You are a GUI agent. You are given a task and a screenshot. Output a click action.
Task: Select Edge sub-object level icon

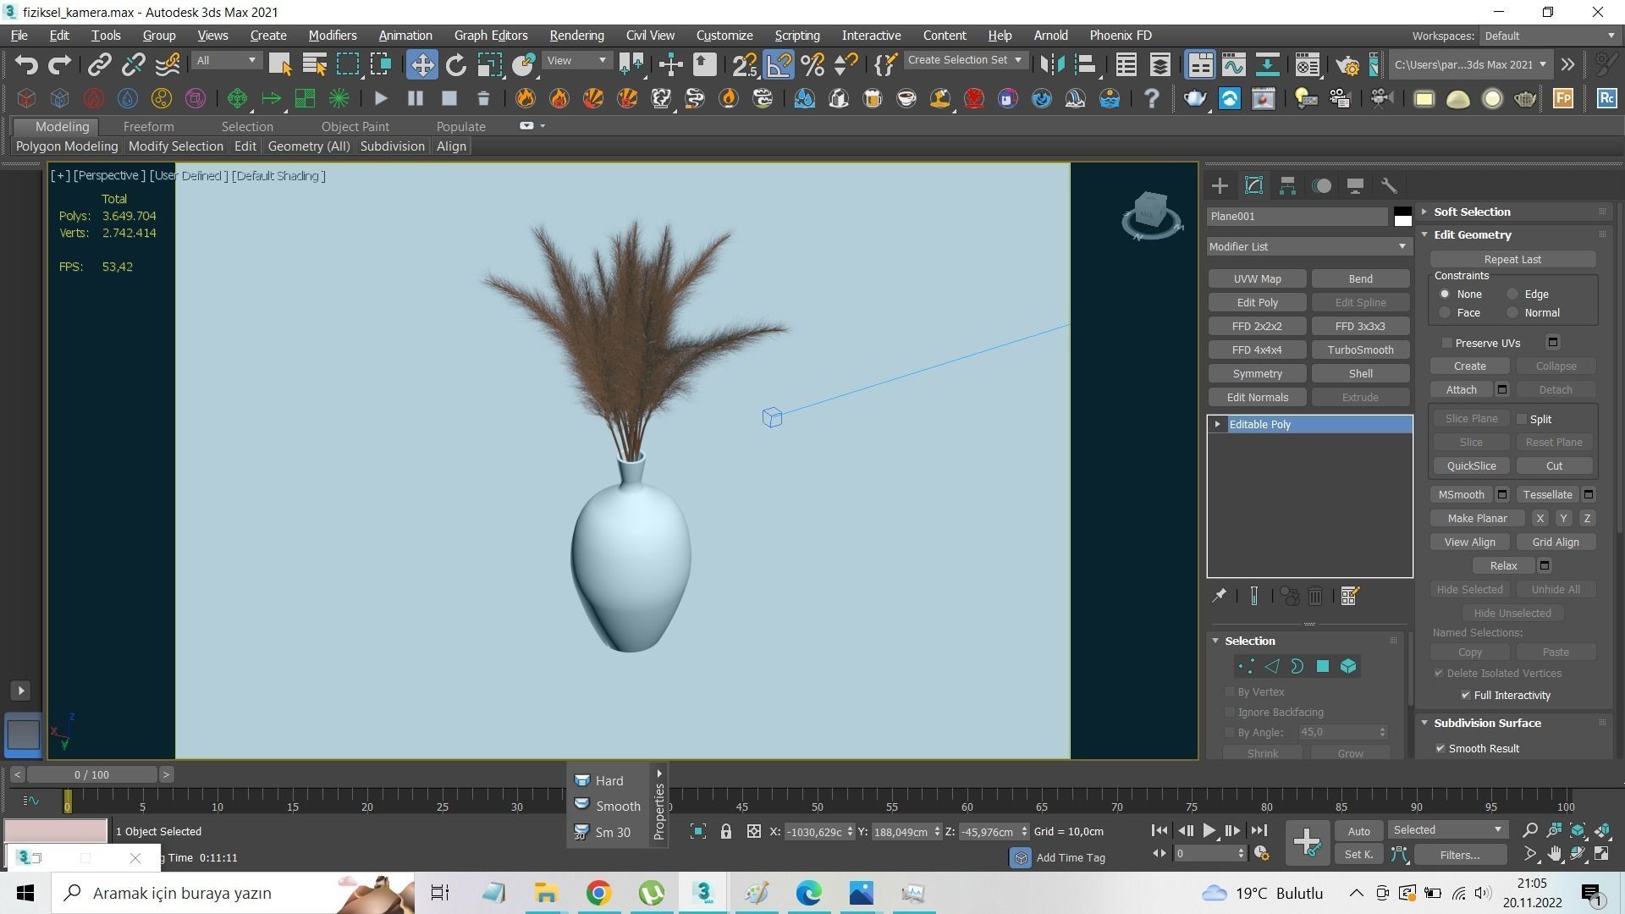pyautogui.click(x=1271, y=667)
